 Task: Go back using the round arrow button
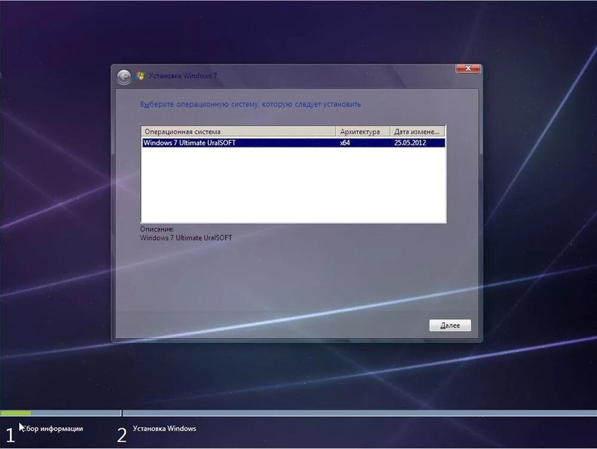coord(124,77)
